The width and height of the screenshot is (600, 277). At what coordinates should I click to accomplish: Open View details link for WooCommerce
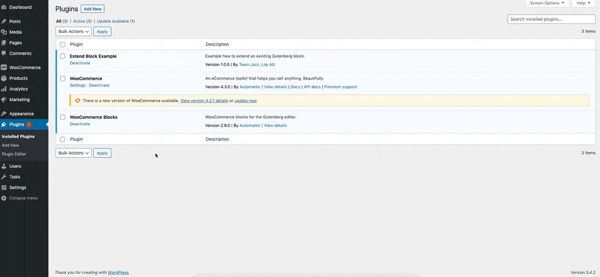coord(275,87)
